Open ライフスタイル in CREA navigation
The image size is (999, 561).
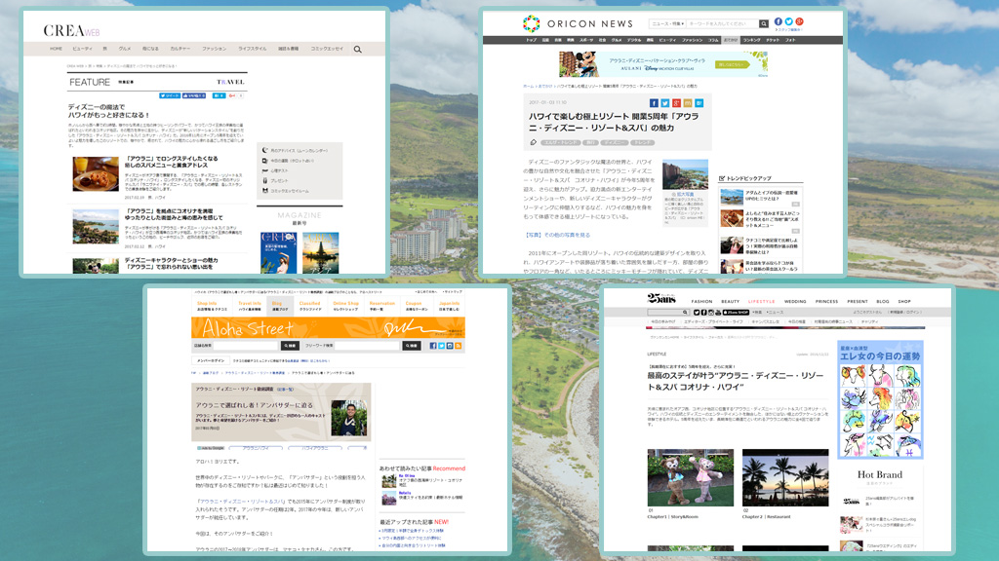253,49
